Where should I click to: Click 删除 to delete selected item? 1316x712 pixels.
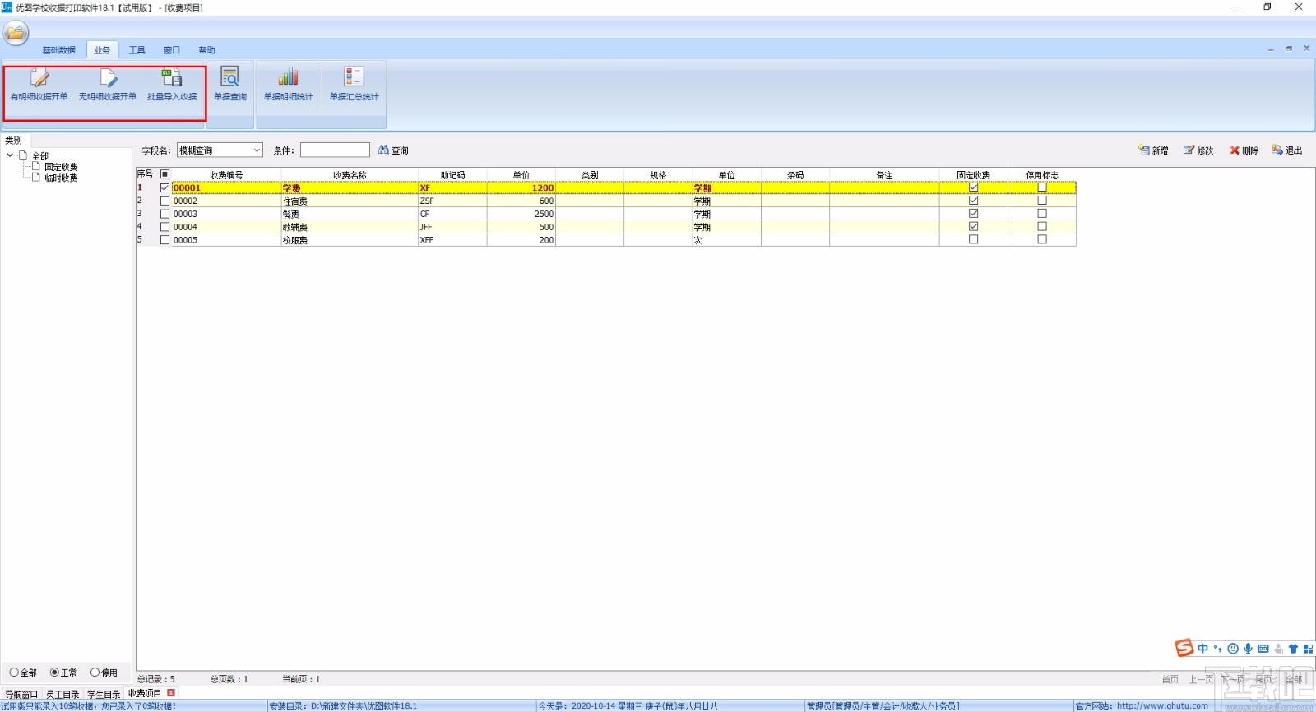pyautogui.click(x=1244, y=150)
